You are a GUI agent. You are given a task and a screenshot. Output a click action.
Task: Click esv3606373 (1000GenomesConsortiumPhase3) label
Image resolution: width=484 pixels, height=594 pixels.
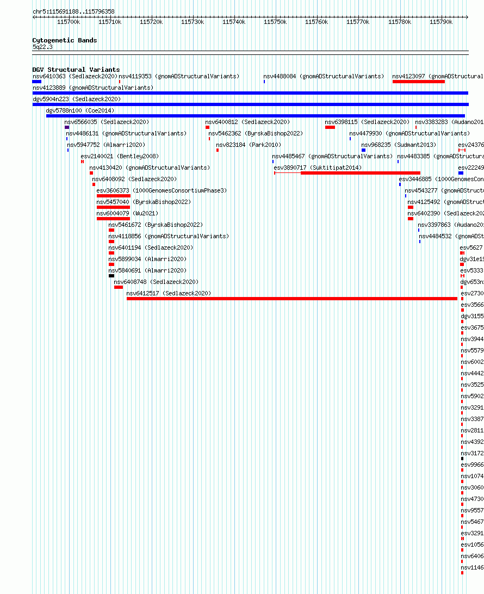[x=162, y=190]
